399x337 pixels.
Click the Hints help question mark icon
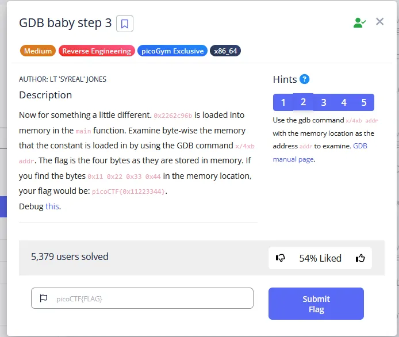coord(305,79)
